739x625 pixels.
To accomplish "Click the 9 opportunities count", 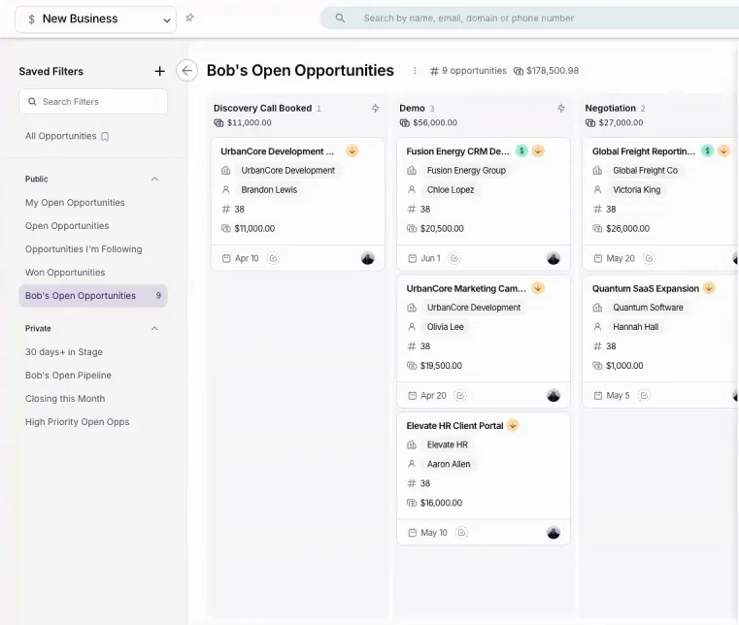I will pos(474,71).
